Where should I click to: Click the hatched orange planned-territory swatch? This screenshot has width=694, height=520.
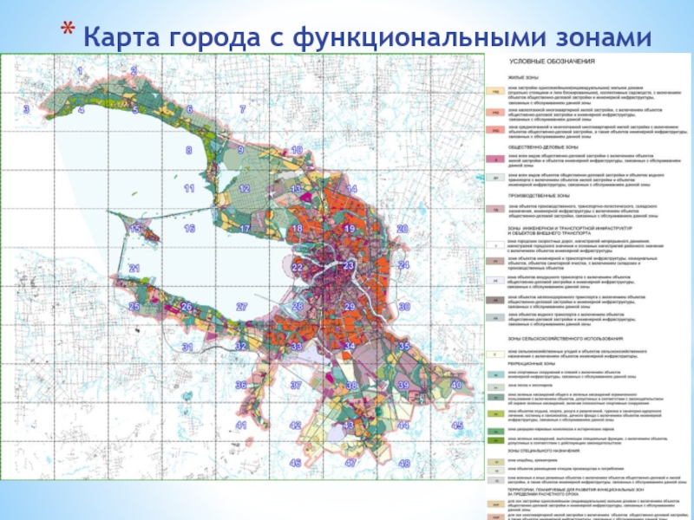495,504
